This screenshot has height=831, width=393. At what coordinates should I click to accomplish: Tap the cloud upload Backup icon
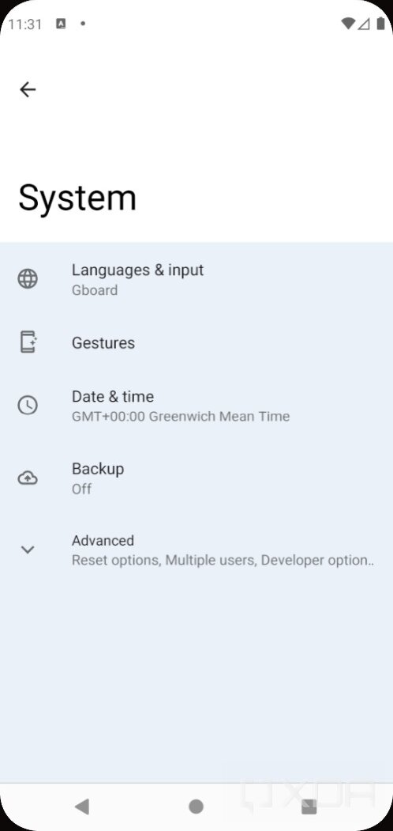click(x=28, y=478)
